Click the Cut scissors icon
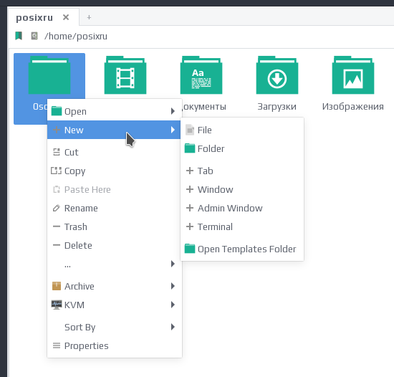394x377 pixels. click(57, 152)
